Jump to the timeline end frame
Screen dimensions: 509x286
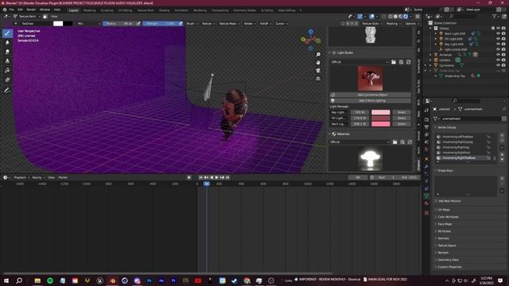(227, 177)
